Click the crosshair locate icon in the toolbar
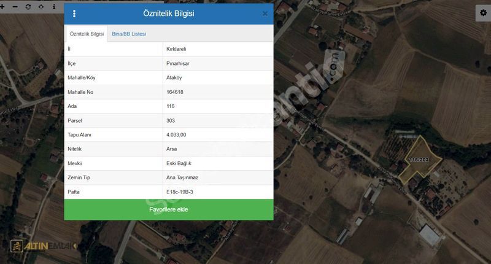Image resolution: width=491 pixels, height=264 pixels. (x=41, y=7)
